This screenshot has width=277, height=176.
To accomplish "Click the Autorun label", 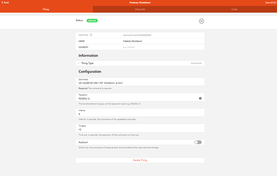I will tap(83, 142).
